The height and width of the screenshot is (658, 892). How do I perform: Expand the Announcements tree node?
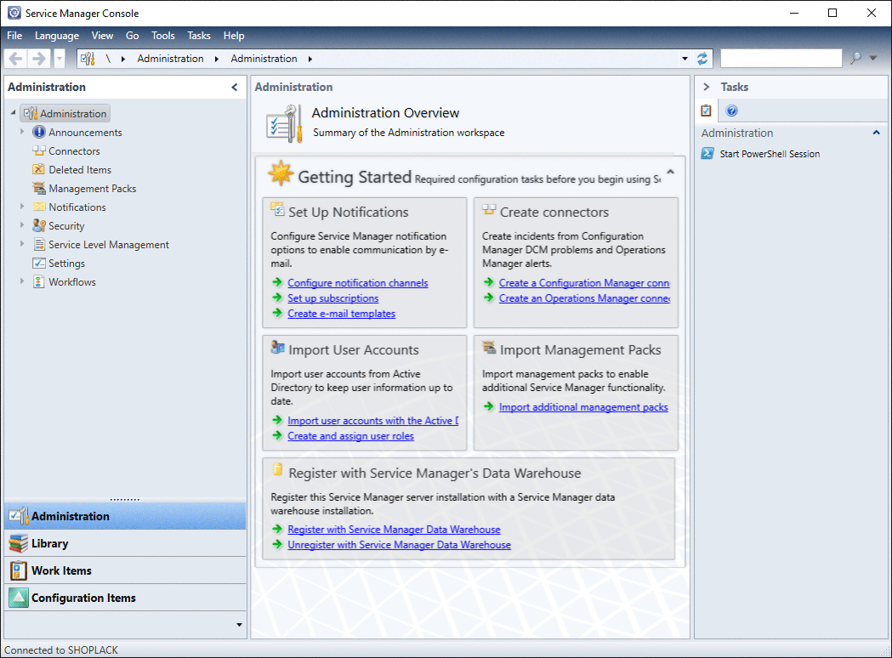coord(22,132)
